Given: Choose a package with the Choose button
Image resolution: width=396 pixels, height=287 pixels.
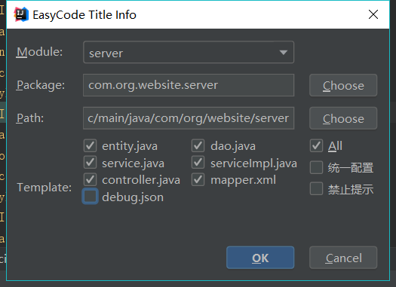Looking at the screenshot, I should [343, 85].
